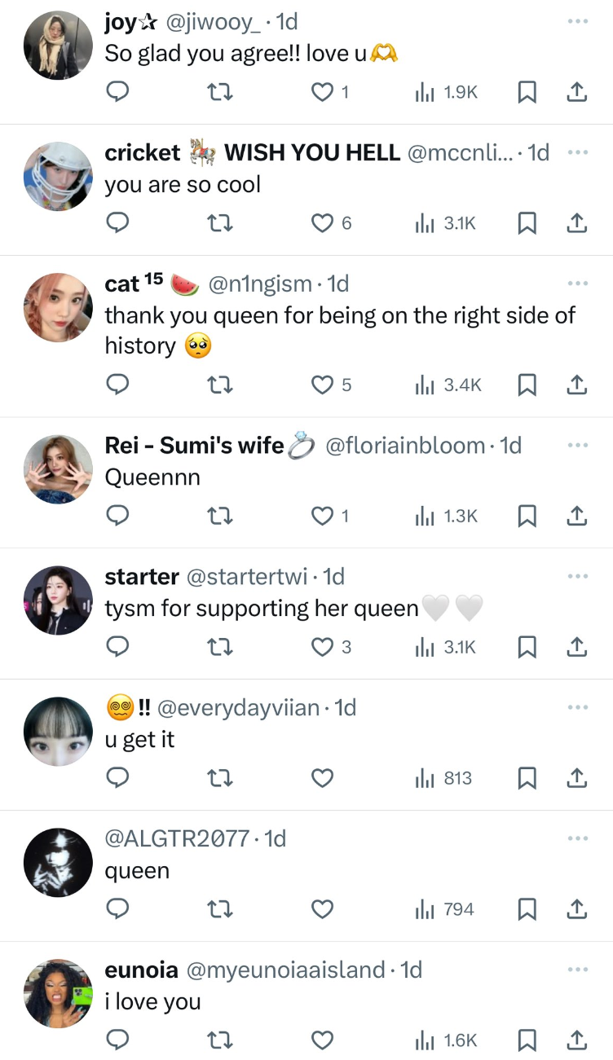Screen dimensions: 613x1060
Task: Bookmark the "u get it" tweet
Action: [x=527, y=778]
